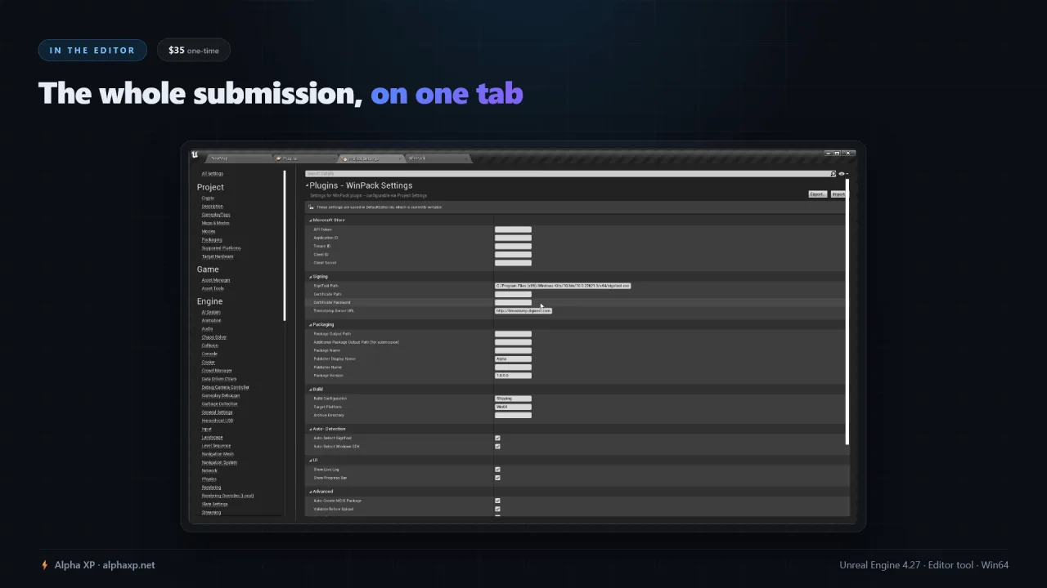Click the Timestamp Server URL field
Screen dimensions: 1047x588
pos(523,311)
